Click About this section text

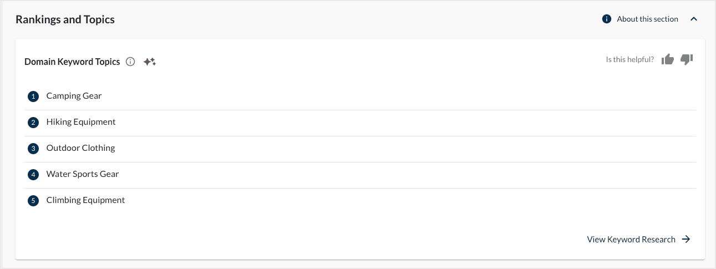coord(647,19)
